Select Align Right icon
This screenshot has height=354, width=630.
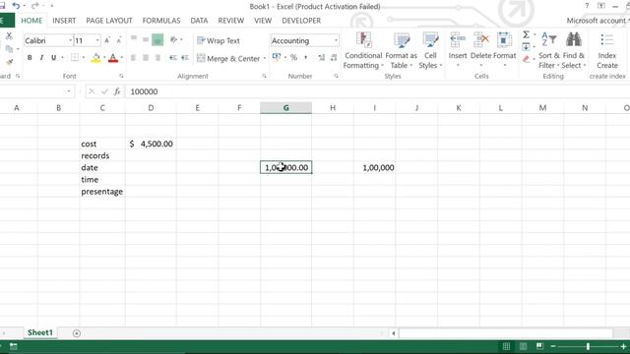point(157,58)
